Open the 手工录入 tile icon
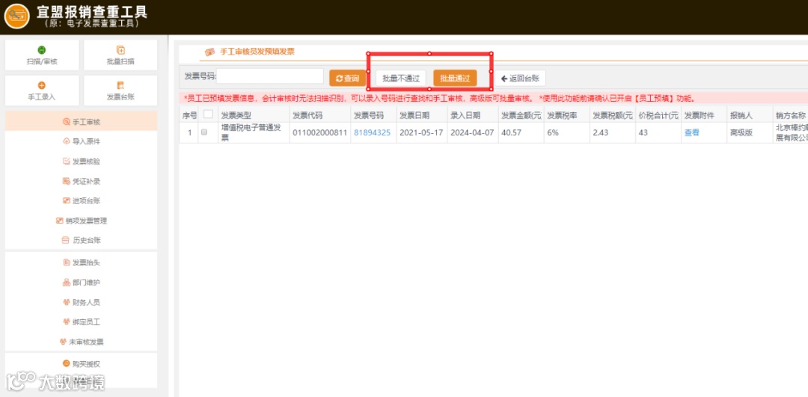This screenshot has height=397, width=808. pos(42,85)
